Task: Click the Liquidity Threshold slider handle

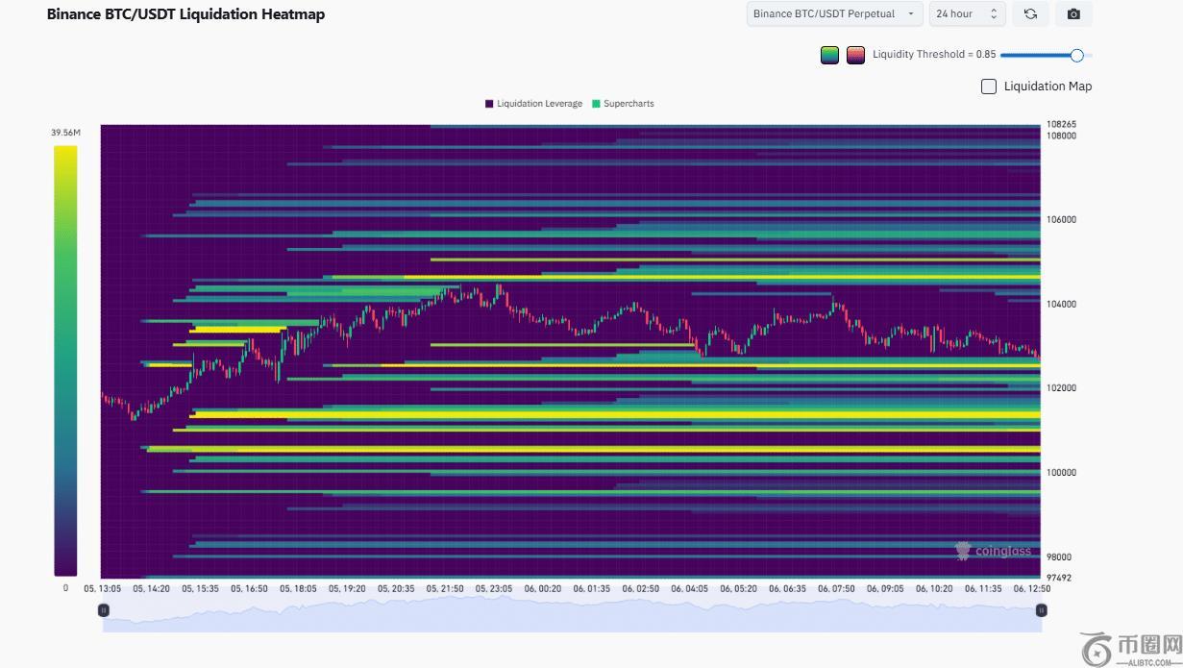Action: [1076, 55]
